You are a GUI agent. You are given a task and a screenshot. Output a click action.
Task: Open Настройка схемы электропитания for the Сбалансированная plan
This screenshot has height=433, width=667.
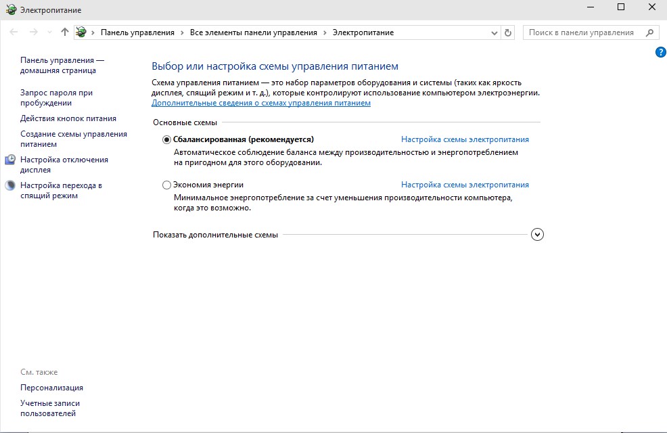(465, 139)
